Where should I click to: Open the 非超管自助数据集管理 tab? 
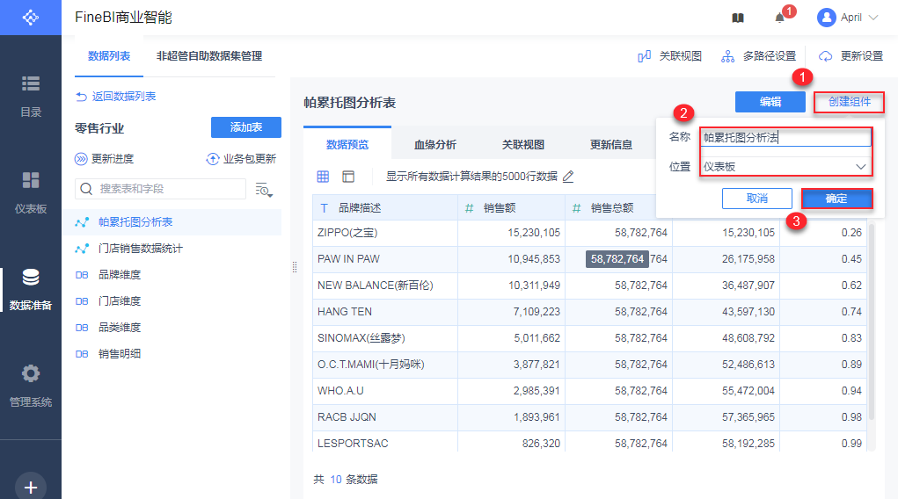pos(209,56)
